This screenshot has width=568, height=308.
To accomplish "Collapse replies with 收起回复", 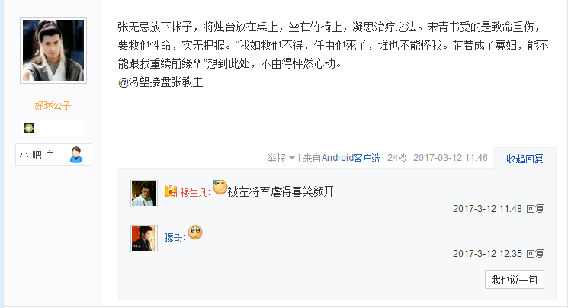I will click(525, 159).
